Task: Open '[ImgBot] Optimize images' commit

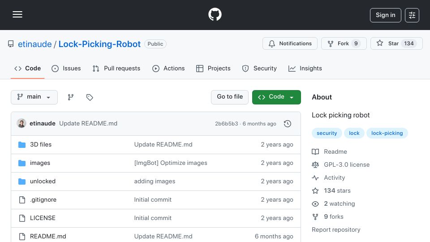Action: pyautogui.click(x=171, y=163)
